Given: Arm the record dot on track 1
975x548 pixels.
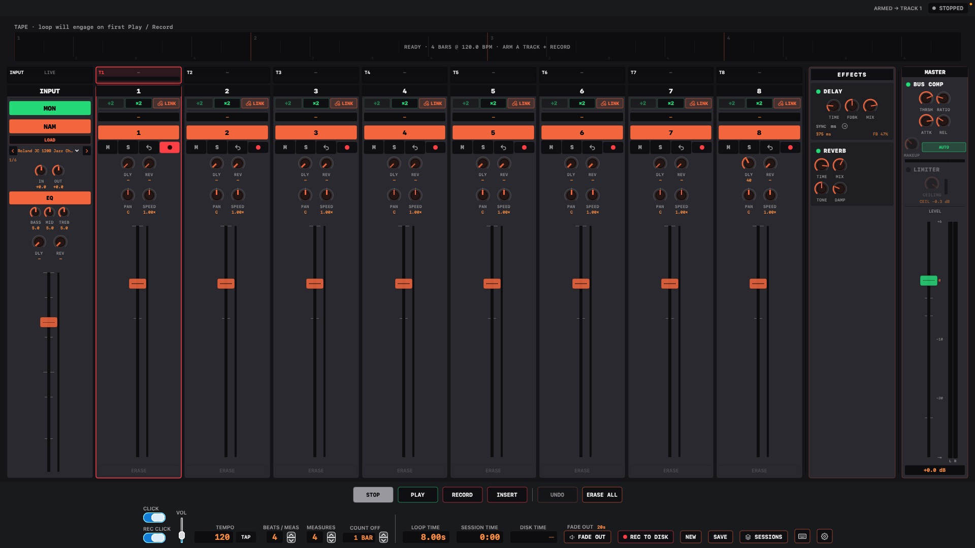Looking at the screenshot, I should click(x=170, y=147).
